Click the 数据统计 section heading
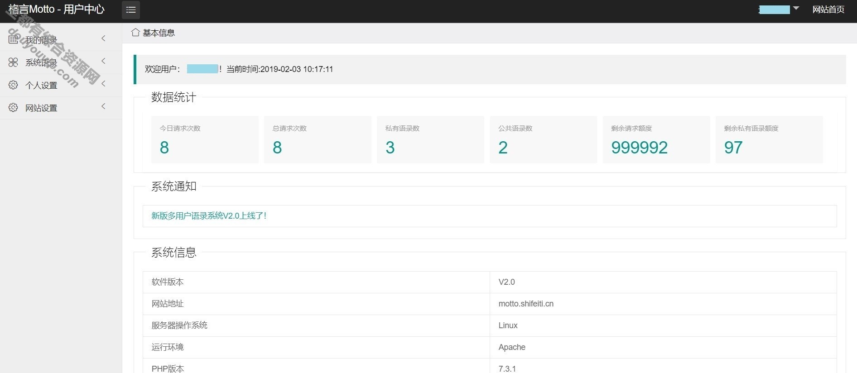The height and width of the screenshot is (373, 857). coord(173,97)
